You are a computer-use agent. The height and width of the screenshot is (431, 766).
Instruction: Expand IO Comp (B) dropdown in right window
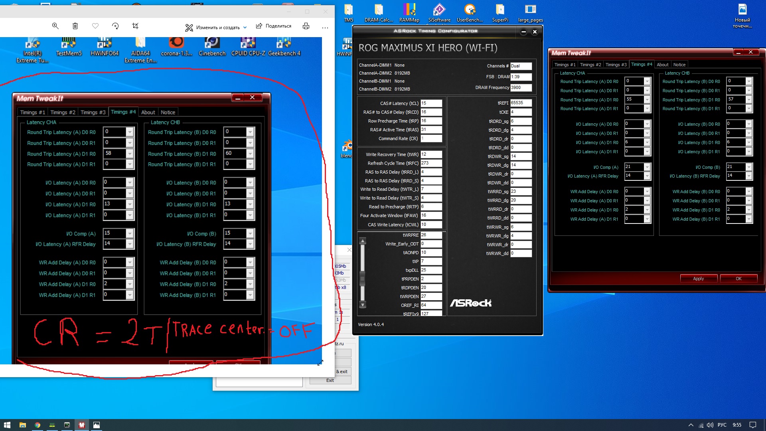(749, 167)
